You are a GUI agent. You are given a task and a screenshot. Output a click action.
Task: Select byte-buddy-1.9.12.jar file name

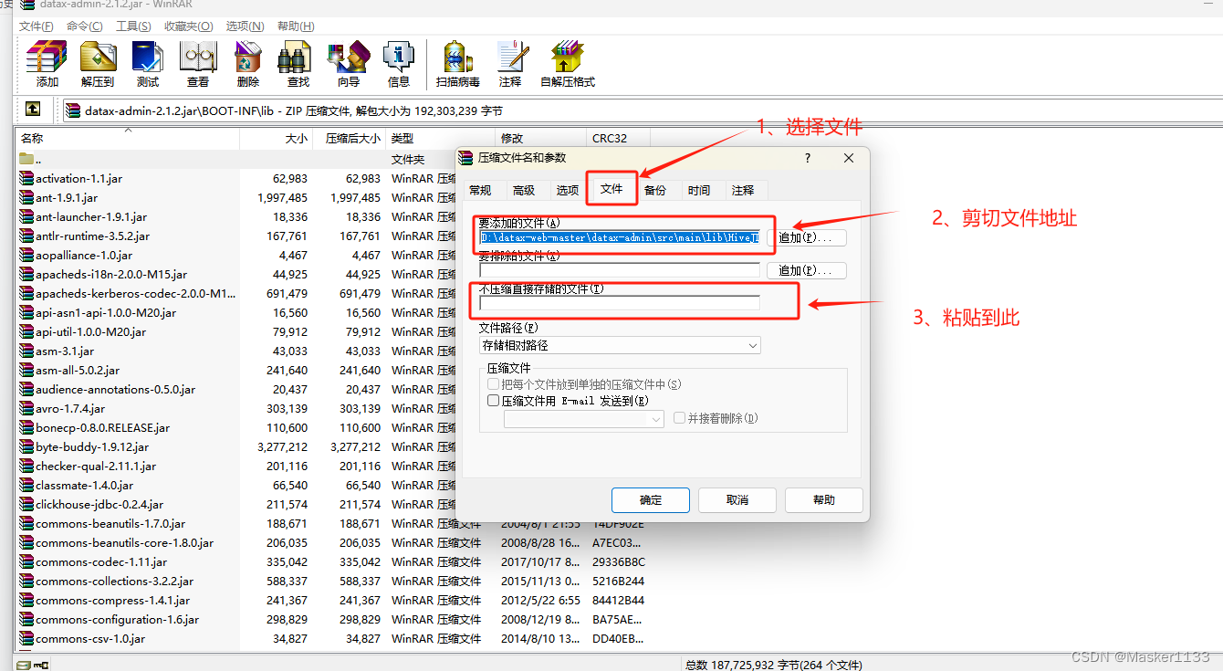(x=92, y=447)
